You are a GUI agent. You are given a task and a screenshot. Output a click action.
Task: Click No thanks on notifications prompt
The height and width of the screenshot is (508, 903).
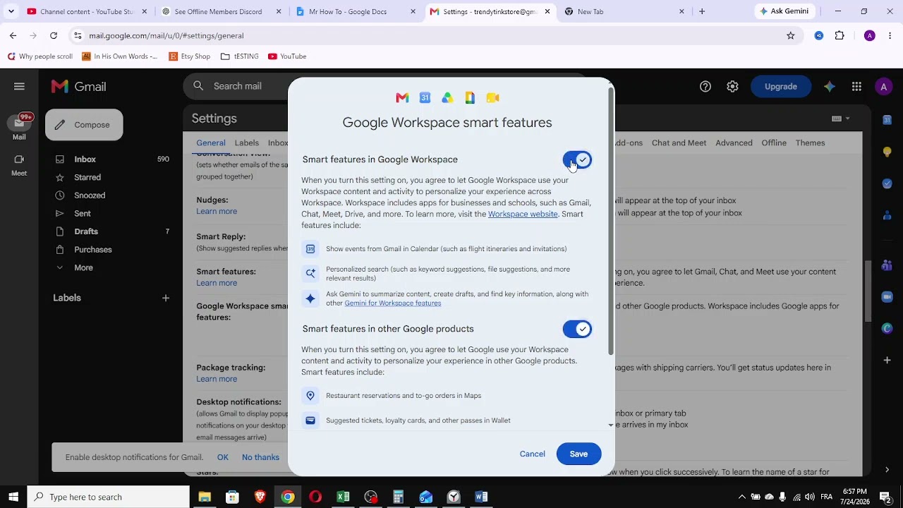[x=260, y=457]
